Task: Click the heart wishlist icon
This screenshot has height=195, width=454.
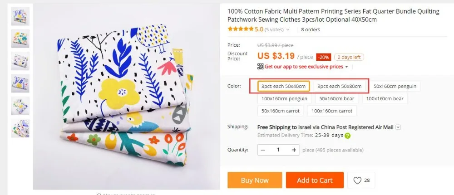Action: point(357,180)
